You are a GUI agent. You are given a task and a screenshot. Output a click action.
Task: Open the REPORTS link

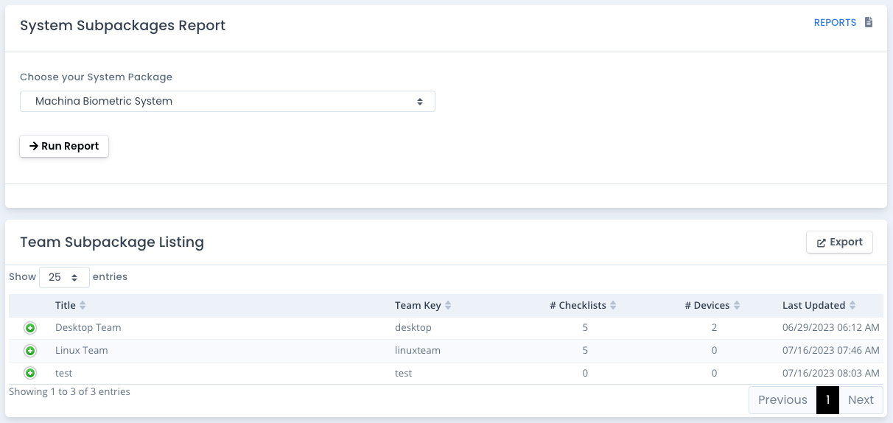(x=835, y=23)
